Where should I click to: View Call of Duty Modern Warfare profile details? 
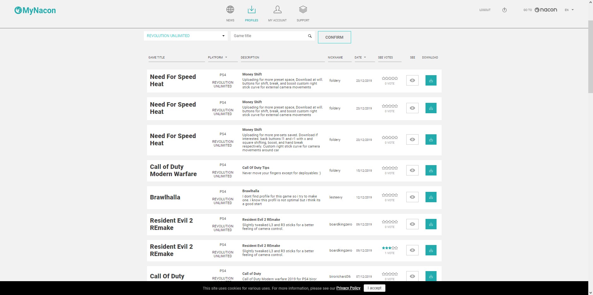pos(412,170)
